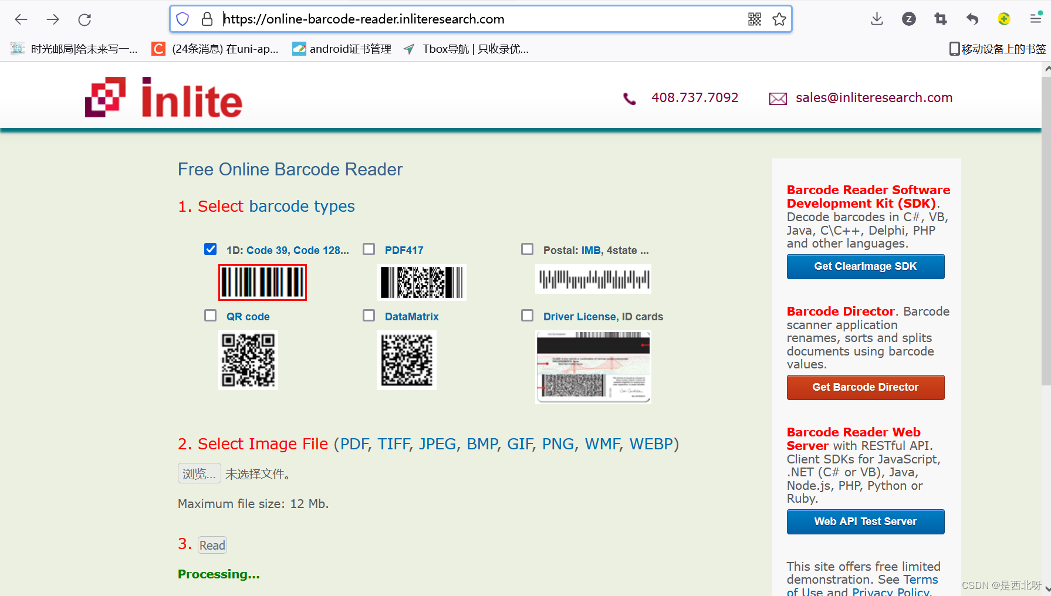
Task: Bookmark this page with the star
Action: [779, 19]
